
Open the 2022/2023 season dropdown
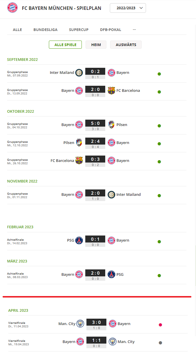[x=128, y=8]
